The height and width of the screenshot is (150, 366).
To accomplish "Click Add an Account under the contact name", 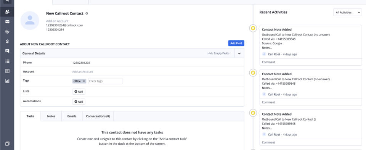I will point(57,21).
